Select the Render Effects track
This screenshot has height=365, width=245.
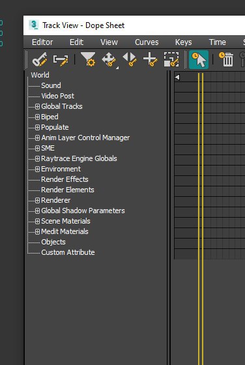(x=65, y=179)
